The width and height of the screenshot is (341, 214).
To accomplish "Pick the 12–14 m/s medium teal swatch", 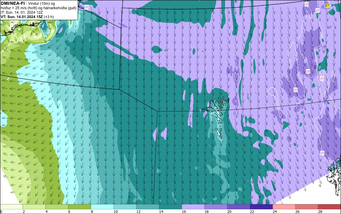I will coord(148,206).
